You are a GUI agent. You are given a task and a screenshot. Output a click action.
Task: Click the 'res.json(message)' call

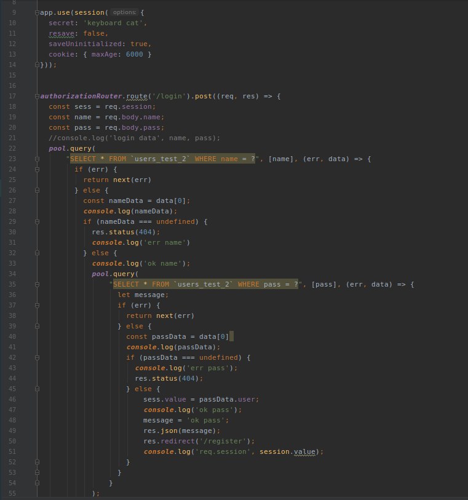point(181,431)
